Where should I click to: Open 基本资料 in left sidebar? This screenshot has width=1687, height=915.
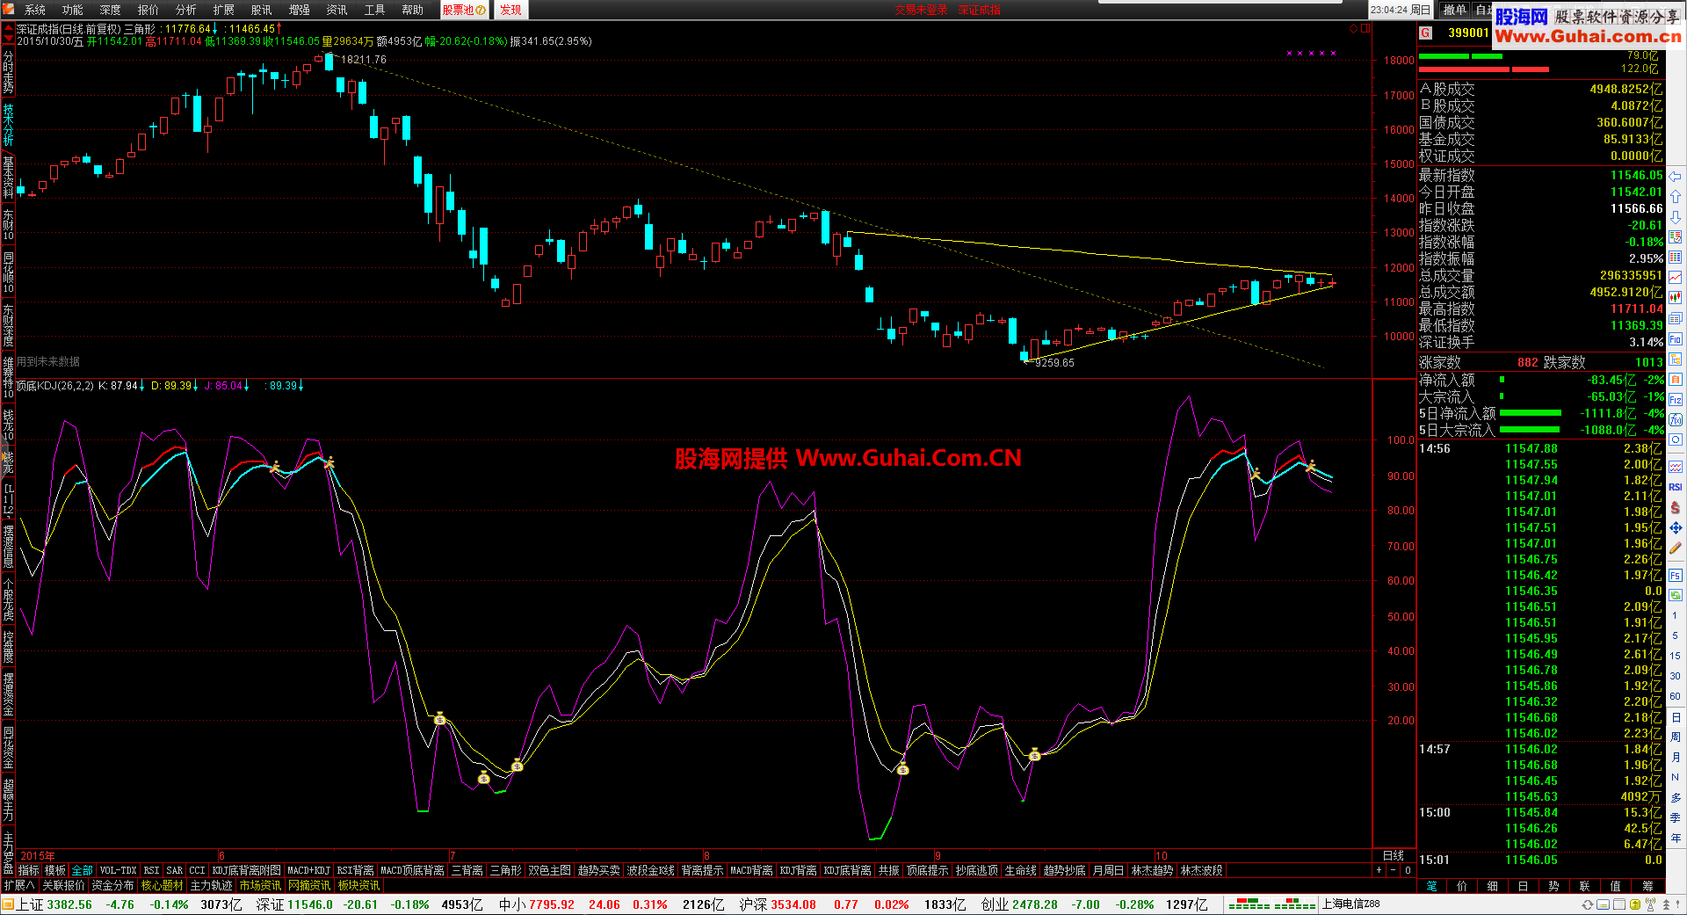(8, 177)
